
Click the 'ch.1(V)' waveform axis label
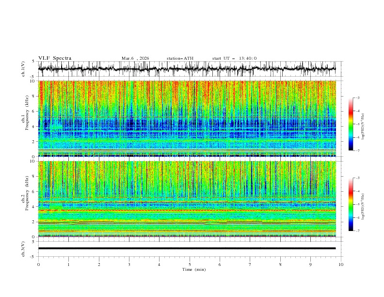pos(23,69)
